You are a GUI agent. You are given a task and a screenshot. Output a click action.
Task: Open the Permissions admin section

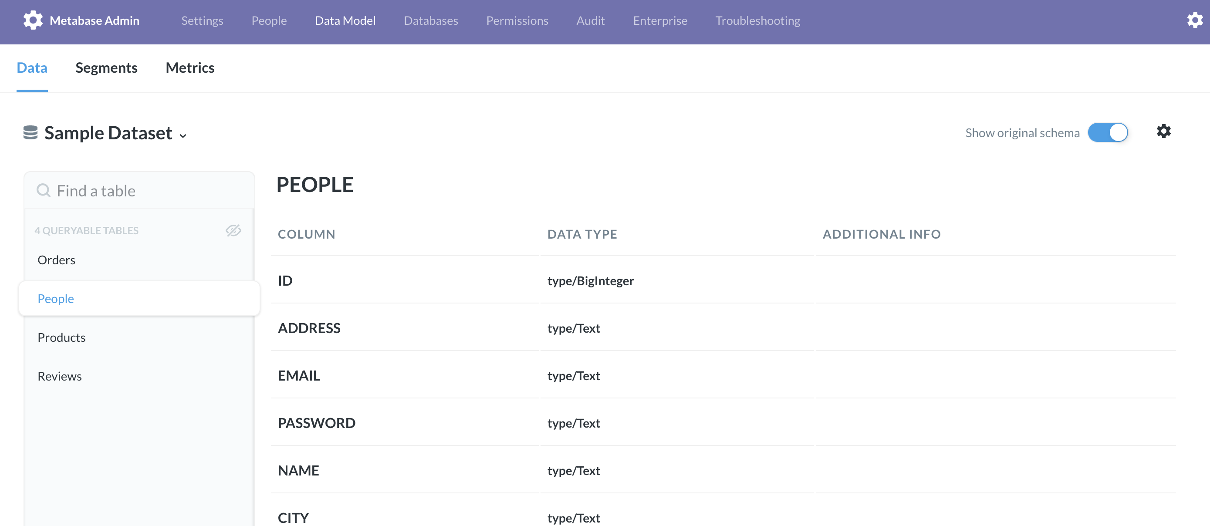(x=517, y=20)
